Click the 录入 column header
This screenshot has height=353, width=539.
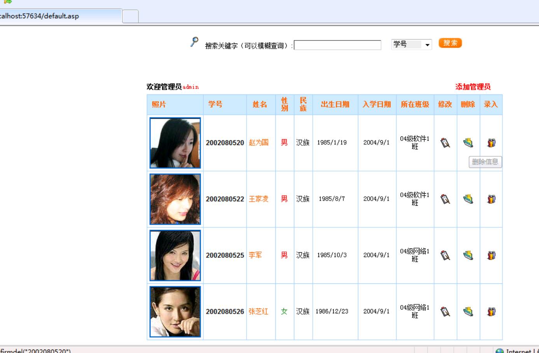coord(491,104)
